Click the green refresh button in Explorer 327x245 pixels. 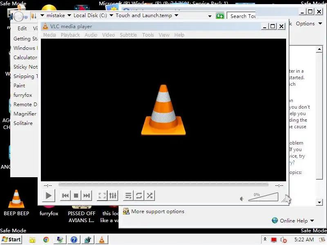pyautogui.click(x=220, y=16)
